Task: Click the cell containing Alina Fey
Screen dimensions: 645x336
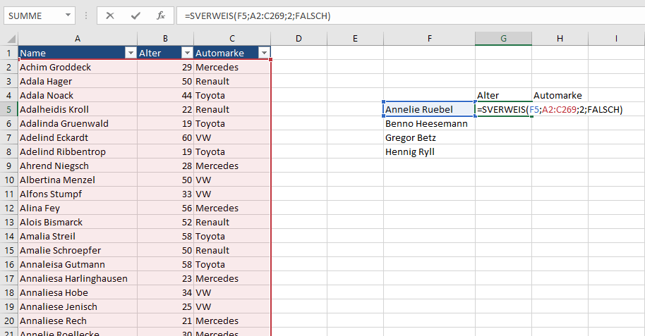Action: tap(78, 209)
